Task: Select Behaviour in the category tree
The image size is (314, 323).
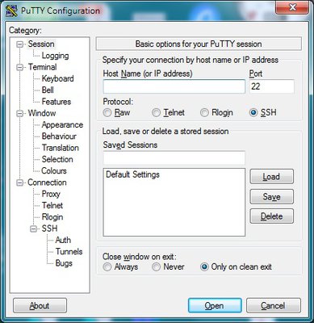Action: 59,136
